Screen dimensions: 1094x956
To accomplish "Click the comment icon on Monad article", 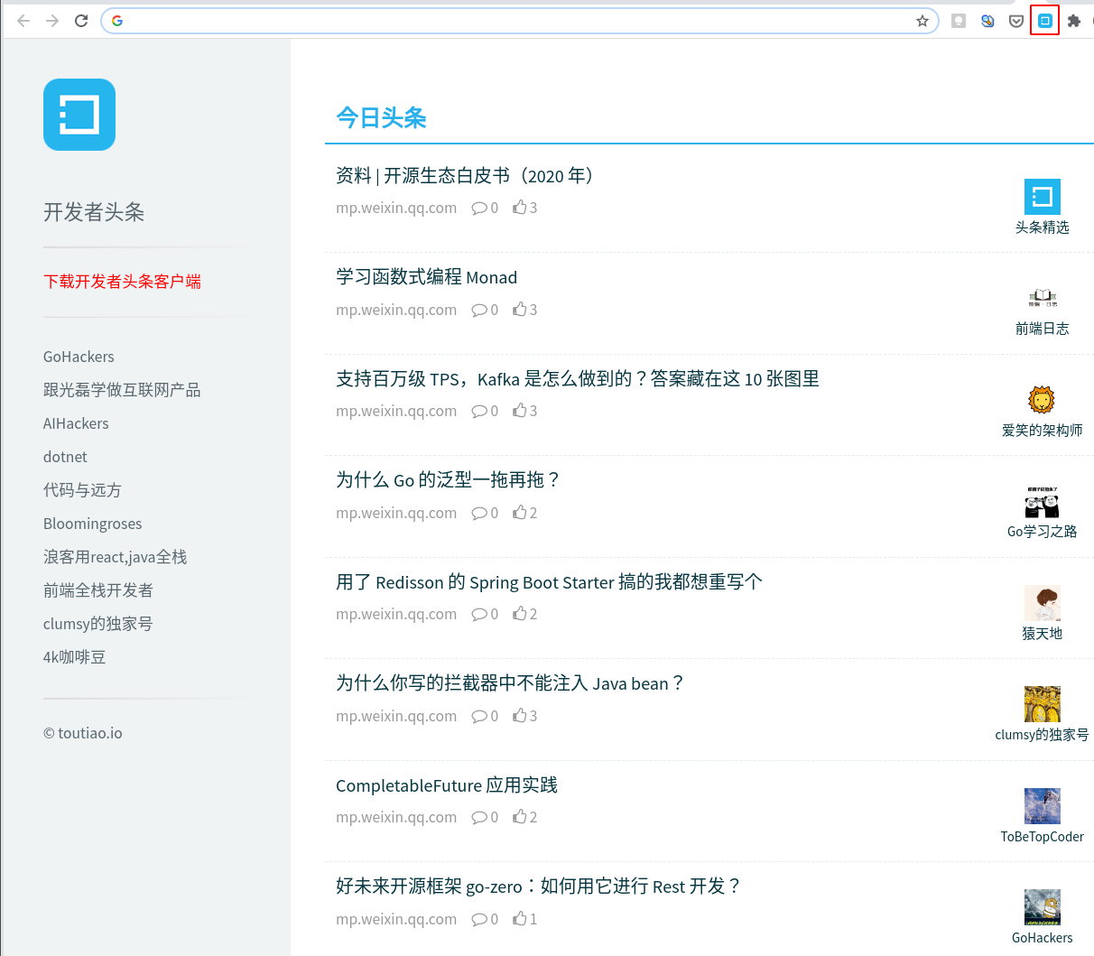I will pos(478,310).
